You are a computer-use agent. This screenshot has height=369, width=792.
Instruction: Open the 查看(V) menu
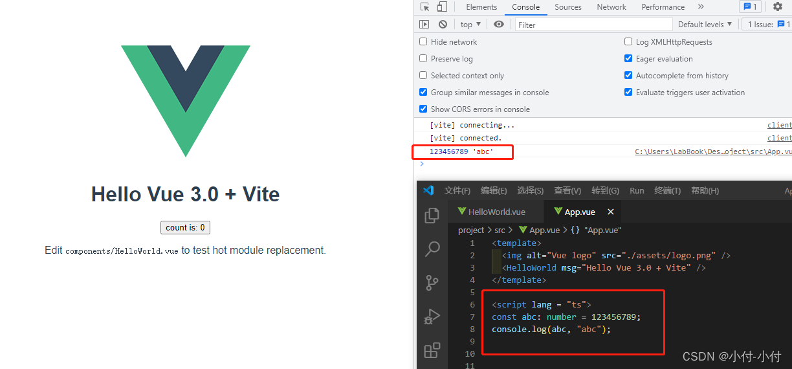[567, 190]
